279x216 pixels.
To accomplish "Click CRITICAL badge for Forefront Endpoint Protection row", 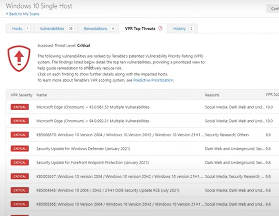I will tap(20, 162).
